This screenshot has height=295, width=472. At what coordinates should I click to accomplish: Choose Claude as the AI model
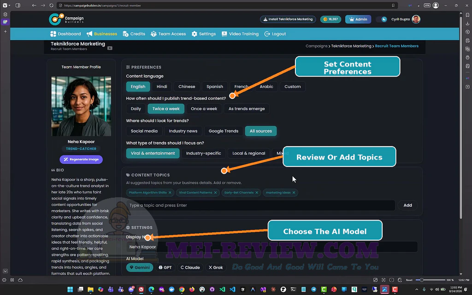pos(190,267)
